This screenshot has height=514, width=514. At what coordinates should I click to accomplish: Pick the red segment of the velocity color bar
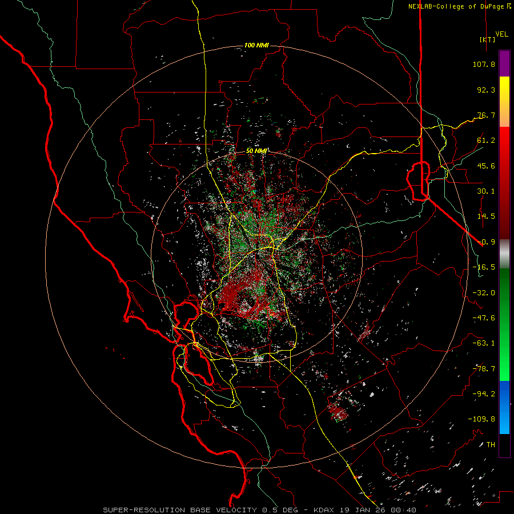504,183
